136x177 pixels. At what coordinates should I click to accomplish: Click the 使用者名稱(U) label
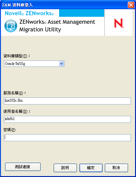(17, 111)
